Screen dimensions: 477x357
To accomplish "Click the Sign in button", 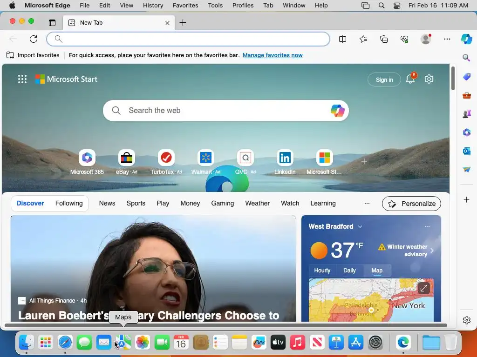I will (384, 79).
